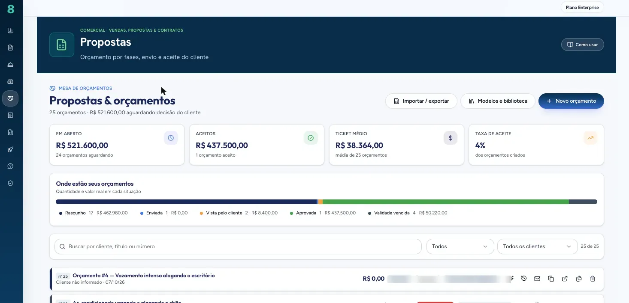
Task: Click the Propostas page header title
Action: click(106, 42)
